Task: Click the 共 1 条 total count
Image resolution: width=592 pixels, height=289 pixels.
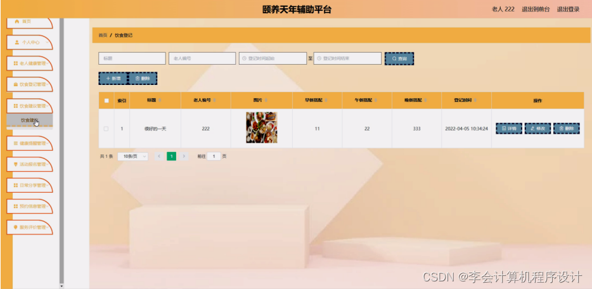Action: click(106, 156)
